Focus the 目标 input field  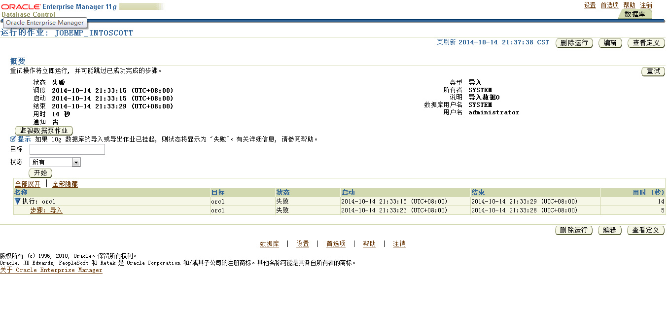coord(67,149)
